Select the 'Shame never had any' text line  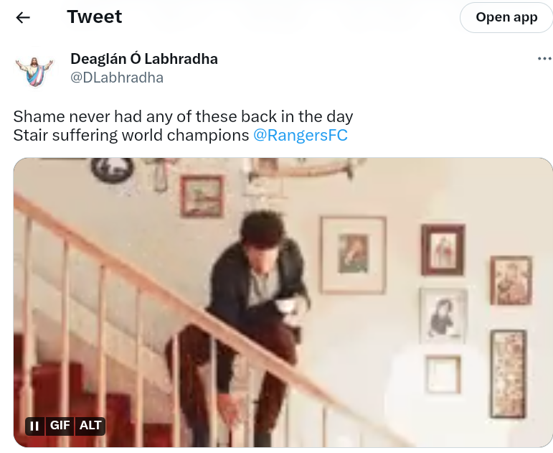(183, 116)
